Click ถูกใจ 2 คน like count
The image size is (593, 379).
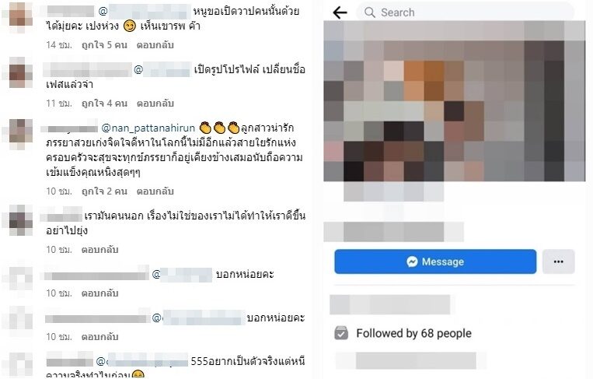pyautogui.click(x=104, y=191)
